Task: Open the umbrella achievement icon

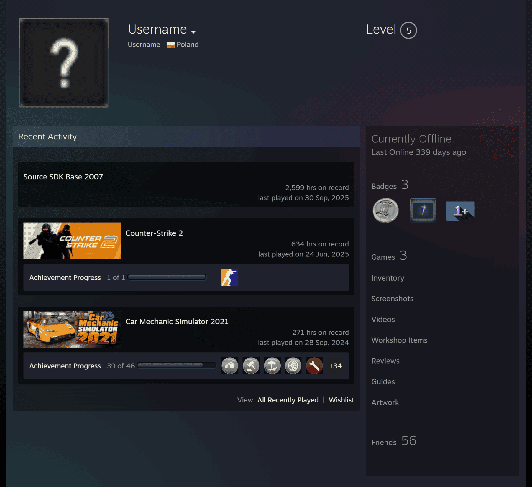Action: [x=272, y=366]
